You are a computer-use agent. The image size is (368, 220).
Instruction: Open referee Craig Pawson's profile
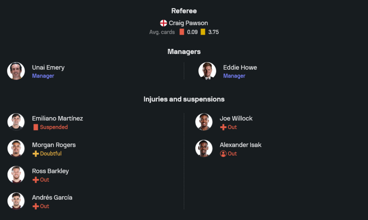coord(188,23)
